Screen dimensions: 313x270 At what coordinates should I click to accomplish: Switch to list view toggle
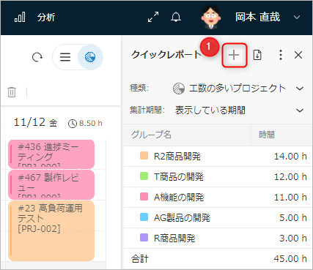pos(65,57)
